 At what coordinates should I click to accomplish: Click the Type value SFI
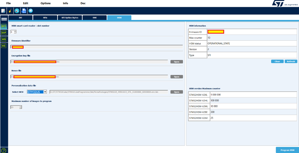(252, 55)
